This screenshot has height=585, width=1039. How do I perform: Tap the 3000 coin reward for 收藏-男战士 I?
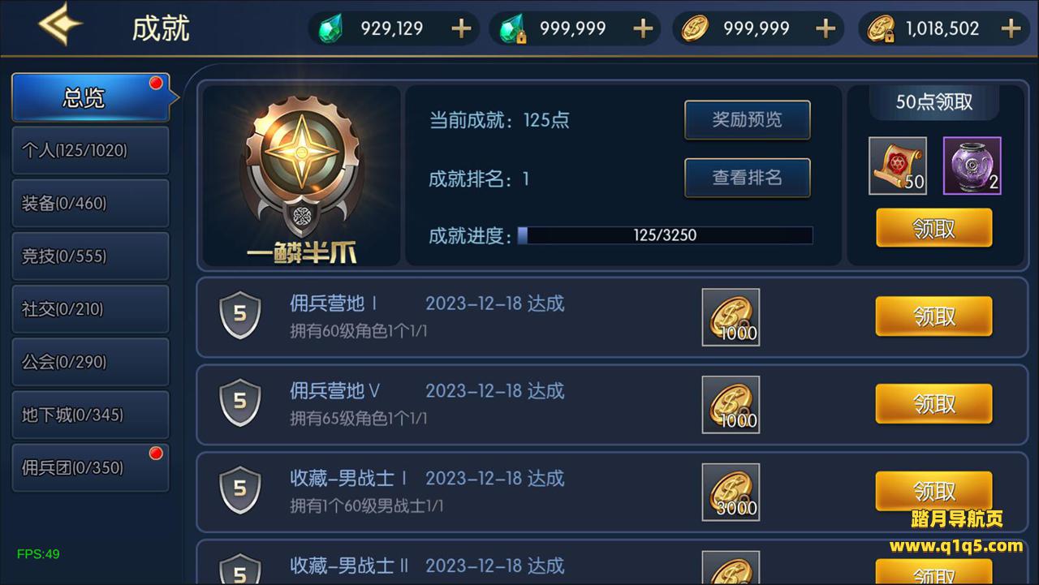coord(731,492)
